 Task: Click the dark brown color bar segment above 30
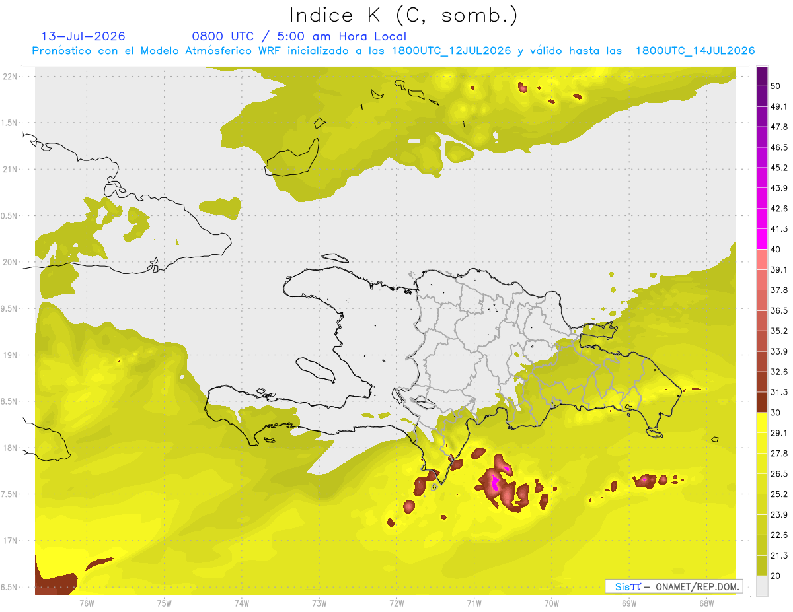762,402
